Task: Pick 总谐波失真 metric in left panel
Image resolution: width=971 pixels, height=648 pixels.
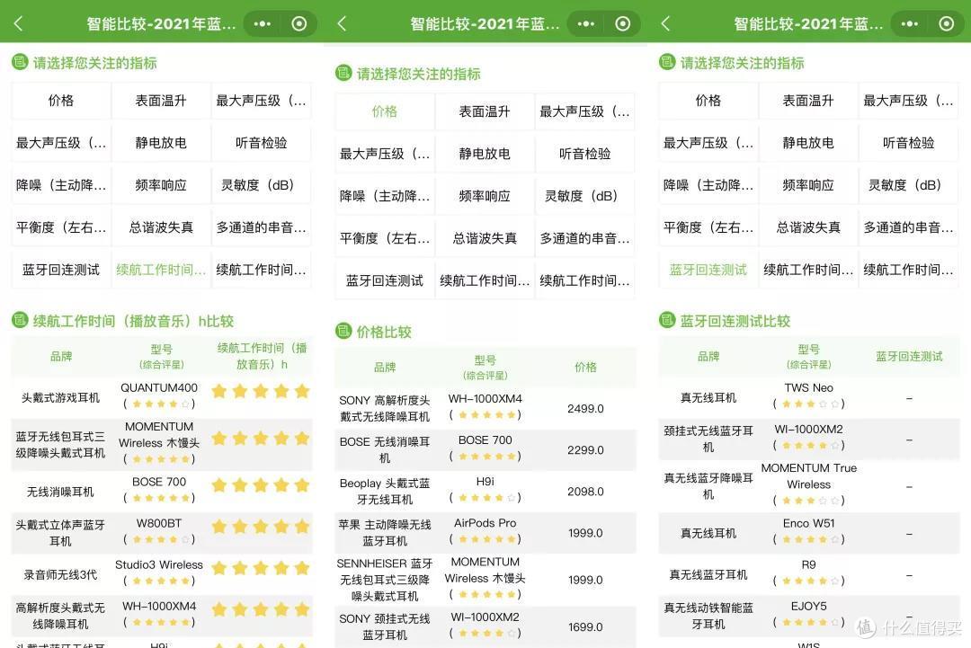Action: click(161, 227)
